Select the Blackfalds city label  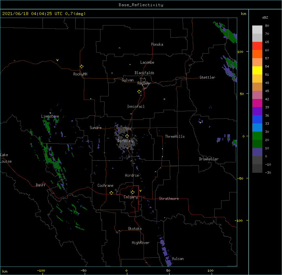144,73
